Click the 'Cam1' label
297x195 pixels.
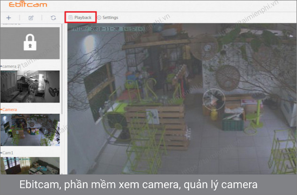pos(7,153)
